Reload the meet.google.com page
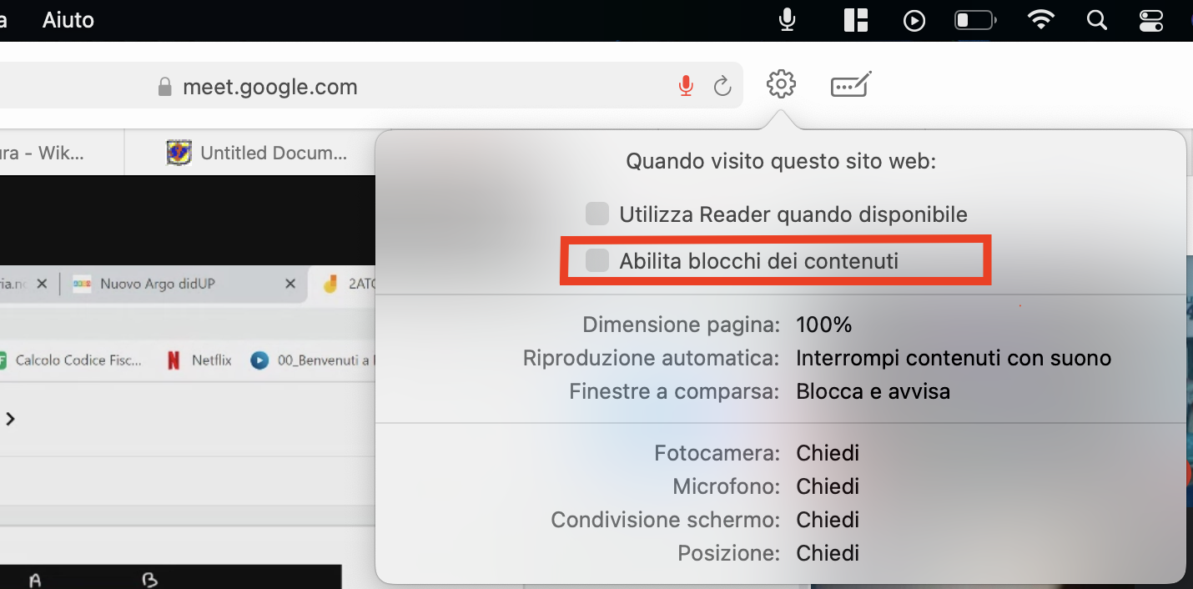 click(722, 86)
